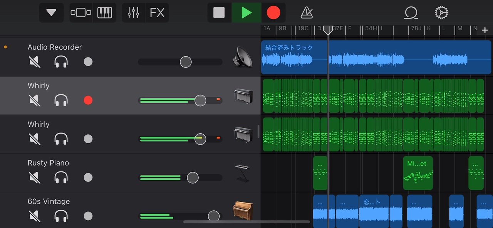This screenshot has height=228, width=493.
Task: Start recording with the red record button
Action: coord(273,13)
